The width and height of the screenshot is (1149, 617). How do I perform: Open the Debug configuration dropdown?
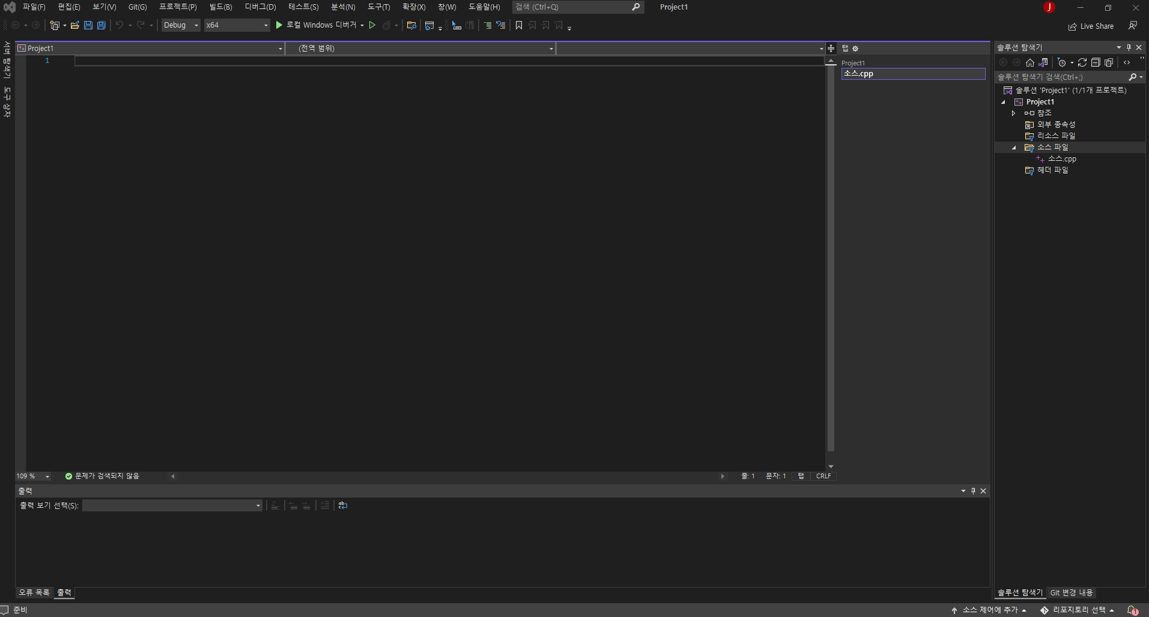(x=181, y=25)
